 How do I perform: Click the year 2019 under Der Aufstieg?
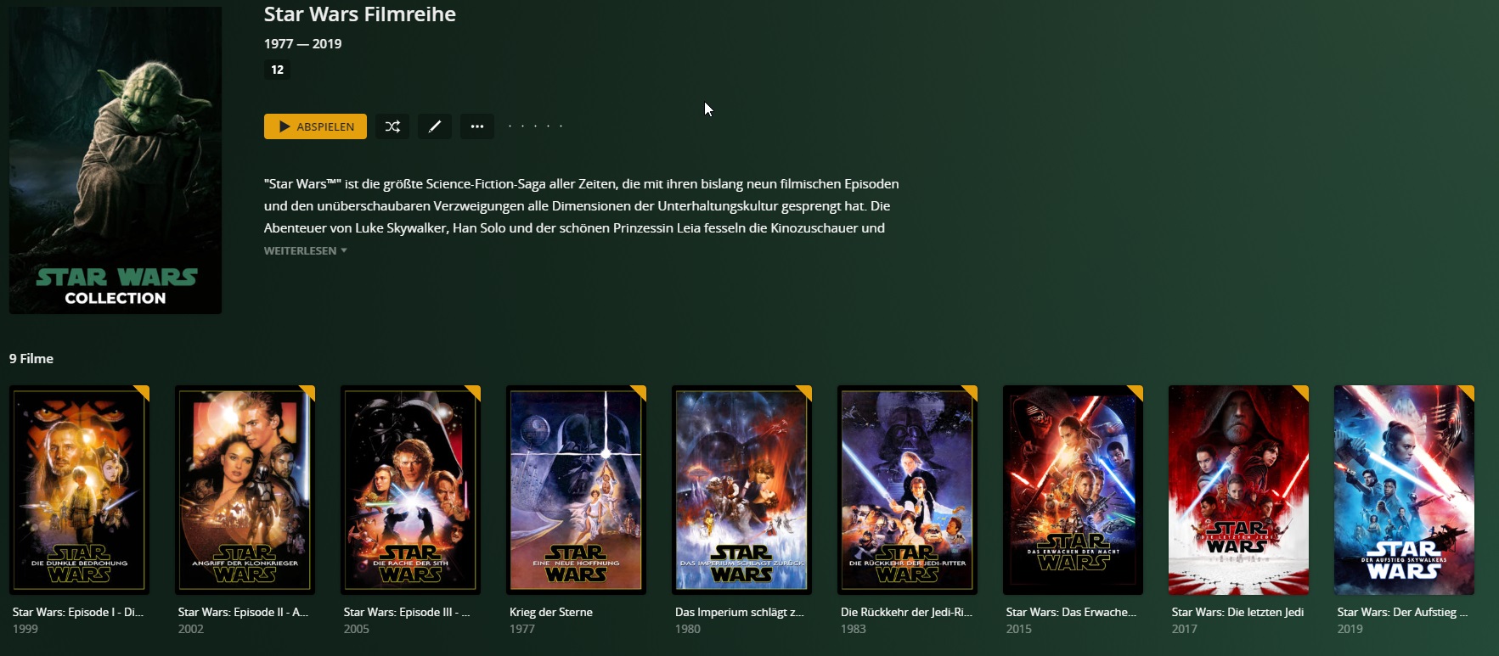pyautogui.click(x=1350, y=629)
